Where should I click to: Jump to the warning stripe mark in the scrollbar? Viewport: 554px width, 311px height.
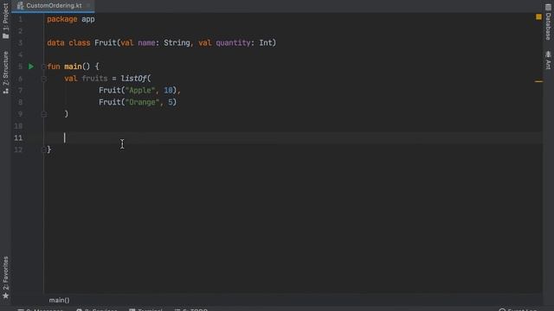coord(538,81)
